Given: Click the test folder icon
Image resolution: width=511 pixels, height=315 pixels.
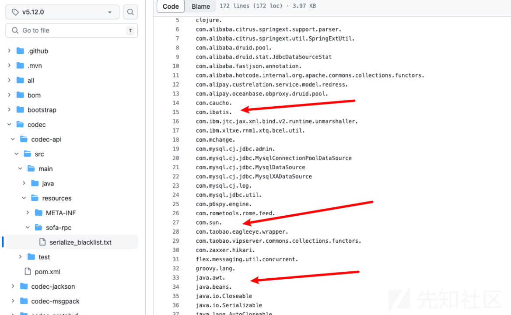Looking at the screenshot, I should [x=31, y=257].
